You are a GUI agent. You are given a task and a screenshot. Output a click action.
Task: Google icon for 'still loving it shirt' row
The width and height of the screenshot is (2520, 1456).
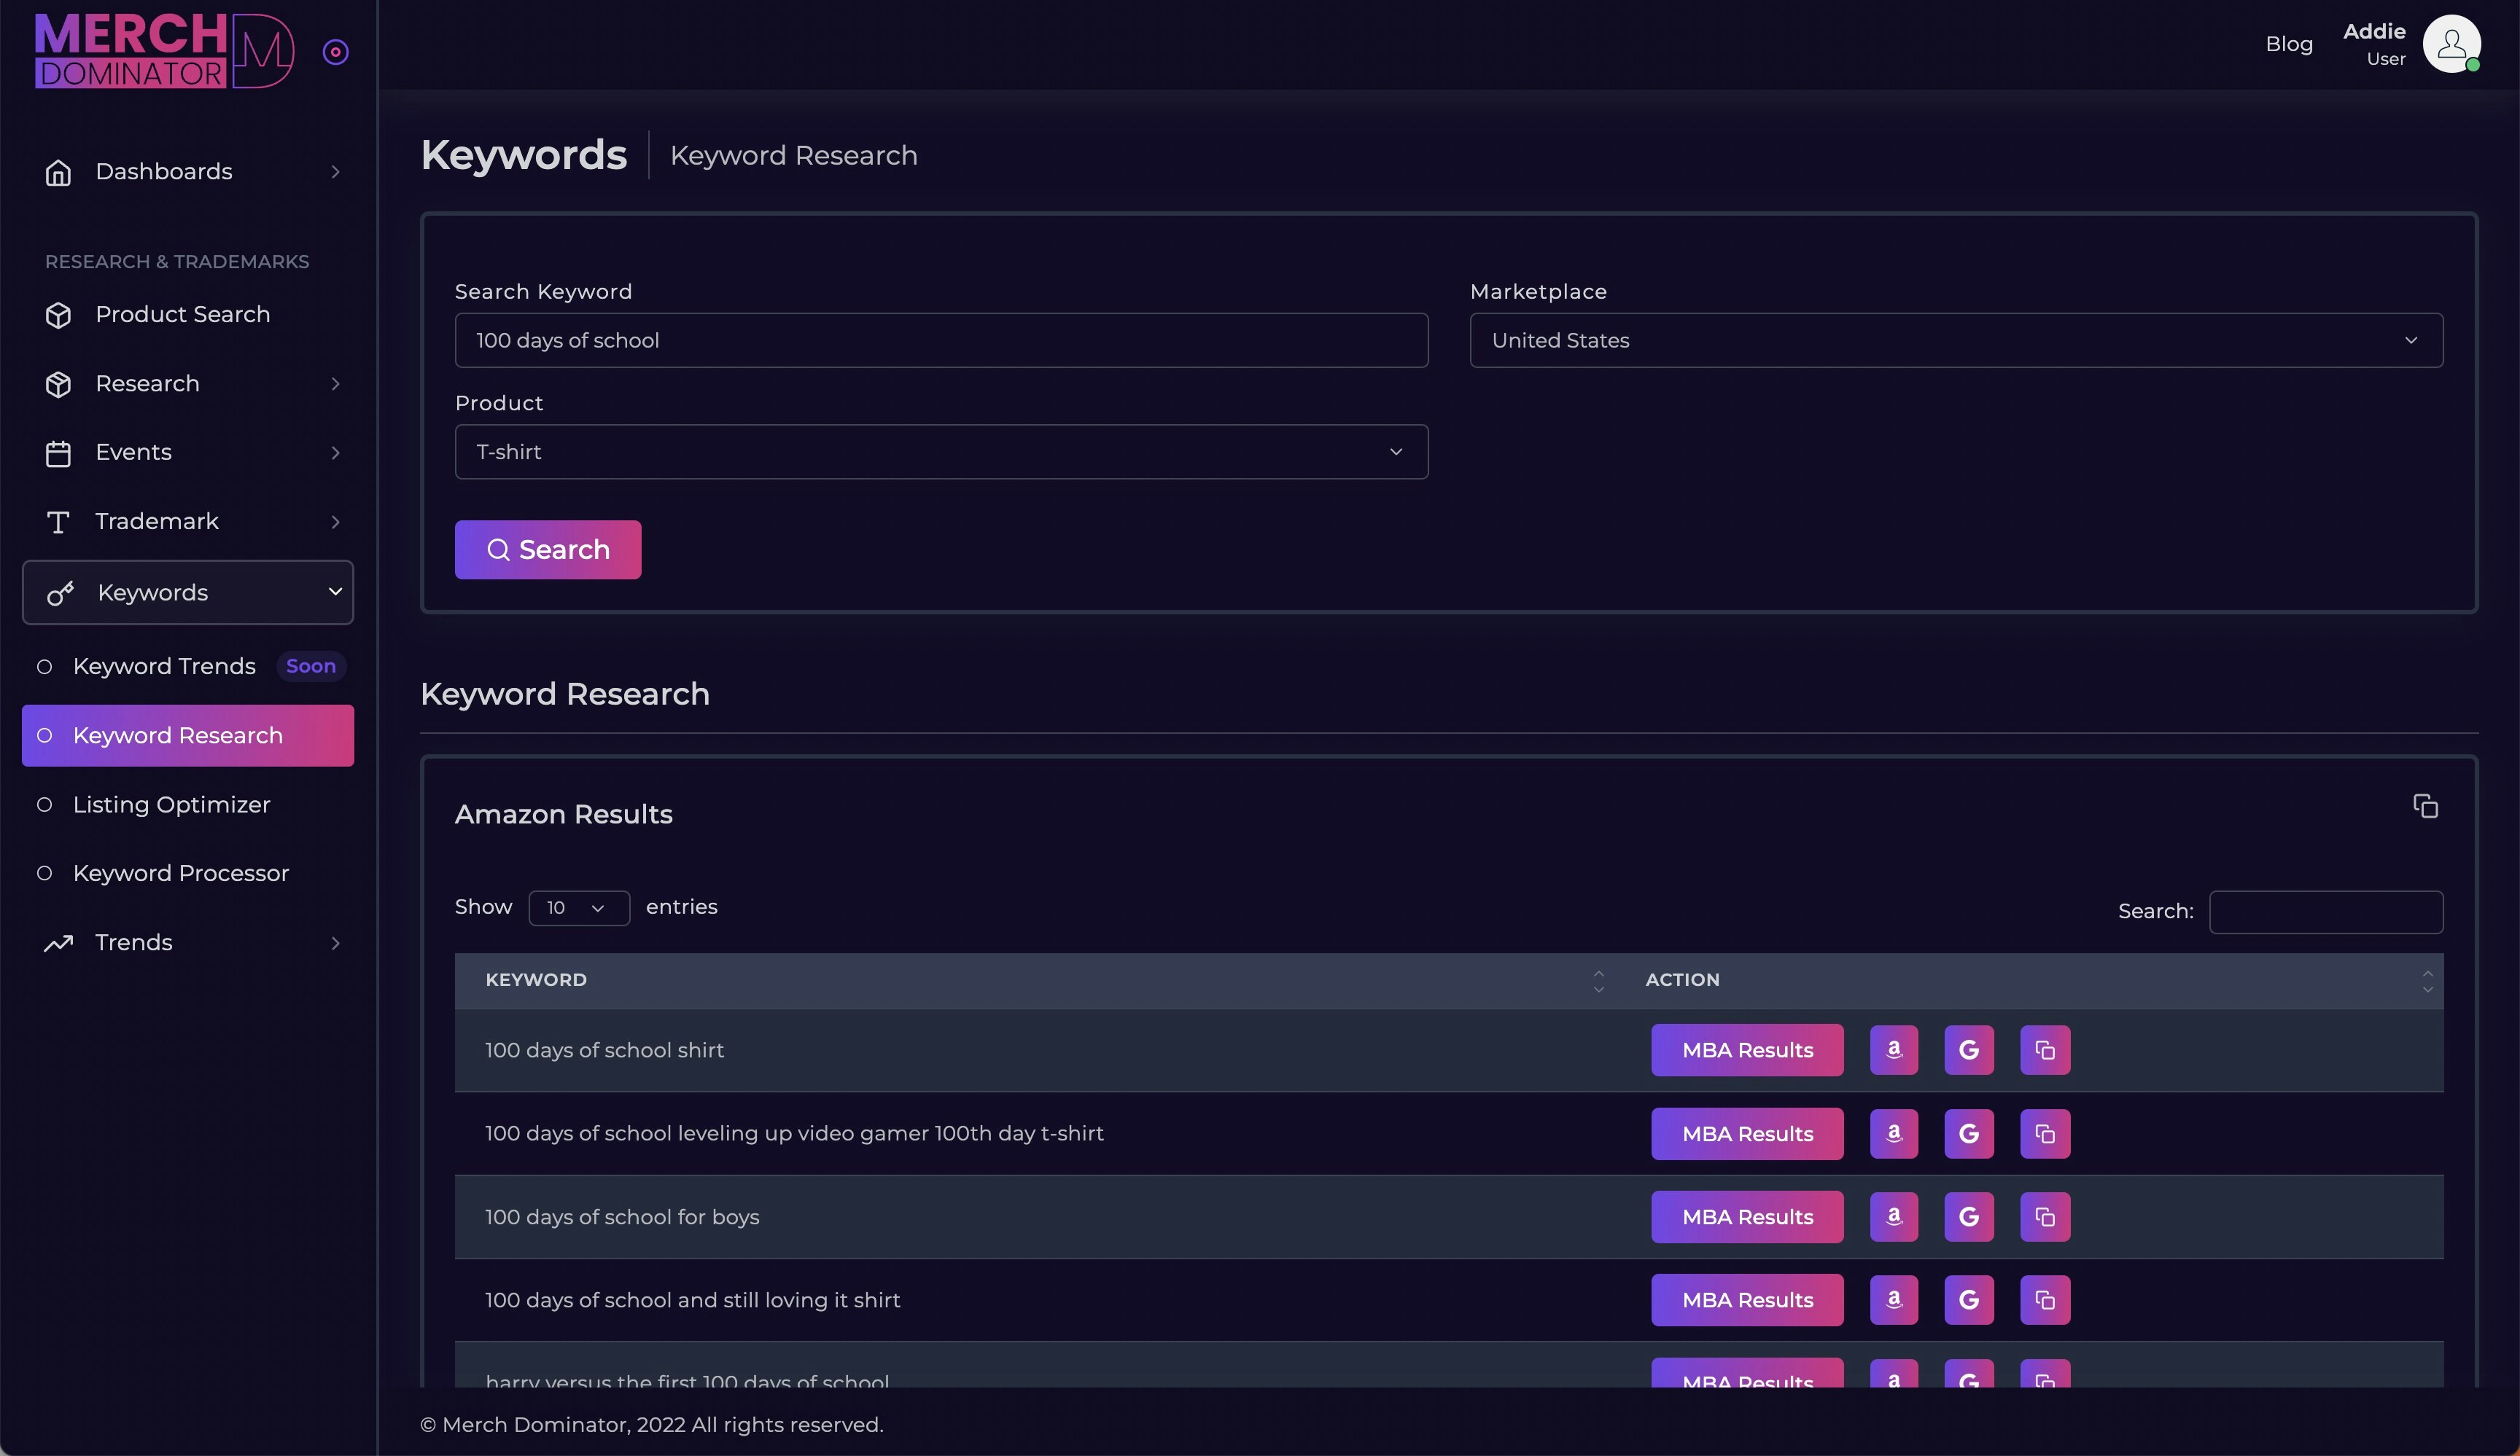[x=1969, y=1300]
